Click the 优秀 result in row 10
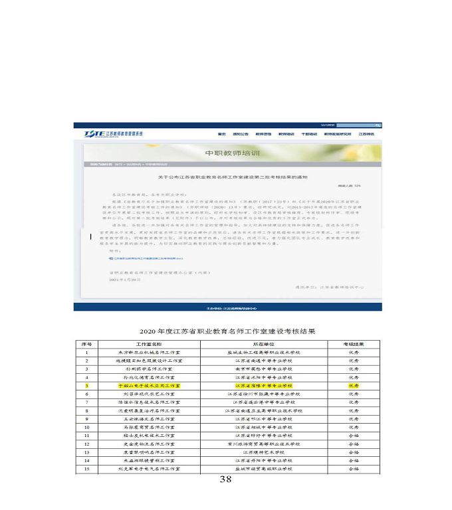452x510 pixels. [354, 428]
